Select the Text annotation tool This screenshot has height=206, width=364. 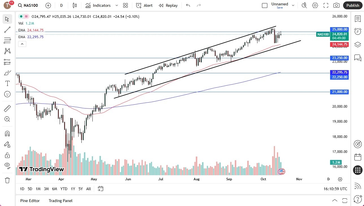click(x=7, y=83)
